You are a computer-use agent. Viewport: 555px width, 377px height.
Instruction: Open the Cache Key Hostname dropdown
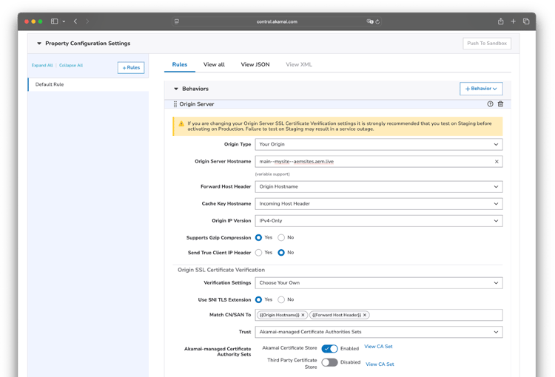[x=379, y=204]
